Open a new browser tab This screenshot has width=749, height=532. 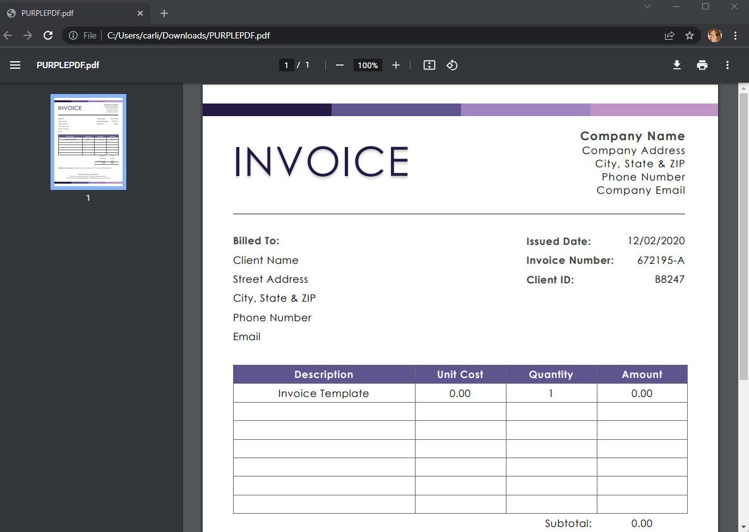[x=164, y=13]
